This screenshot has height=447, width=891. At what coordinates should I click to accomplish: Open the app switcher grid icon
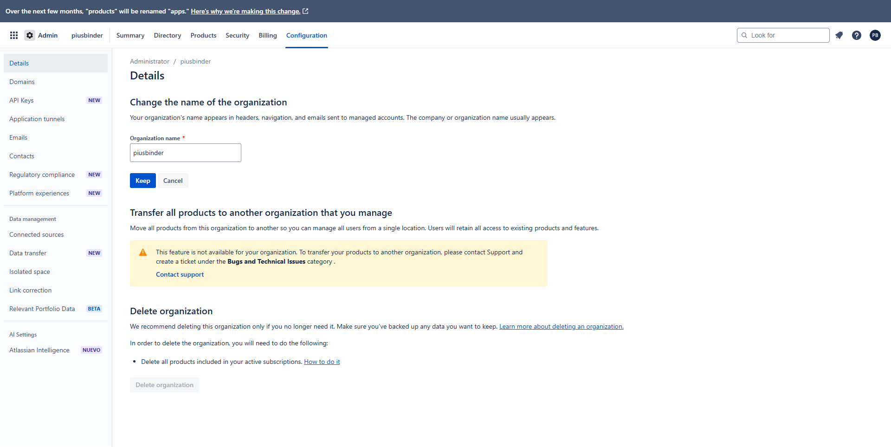tap(14, 35)
